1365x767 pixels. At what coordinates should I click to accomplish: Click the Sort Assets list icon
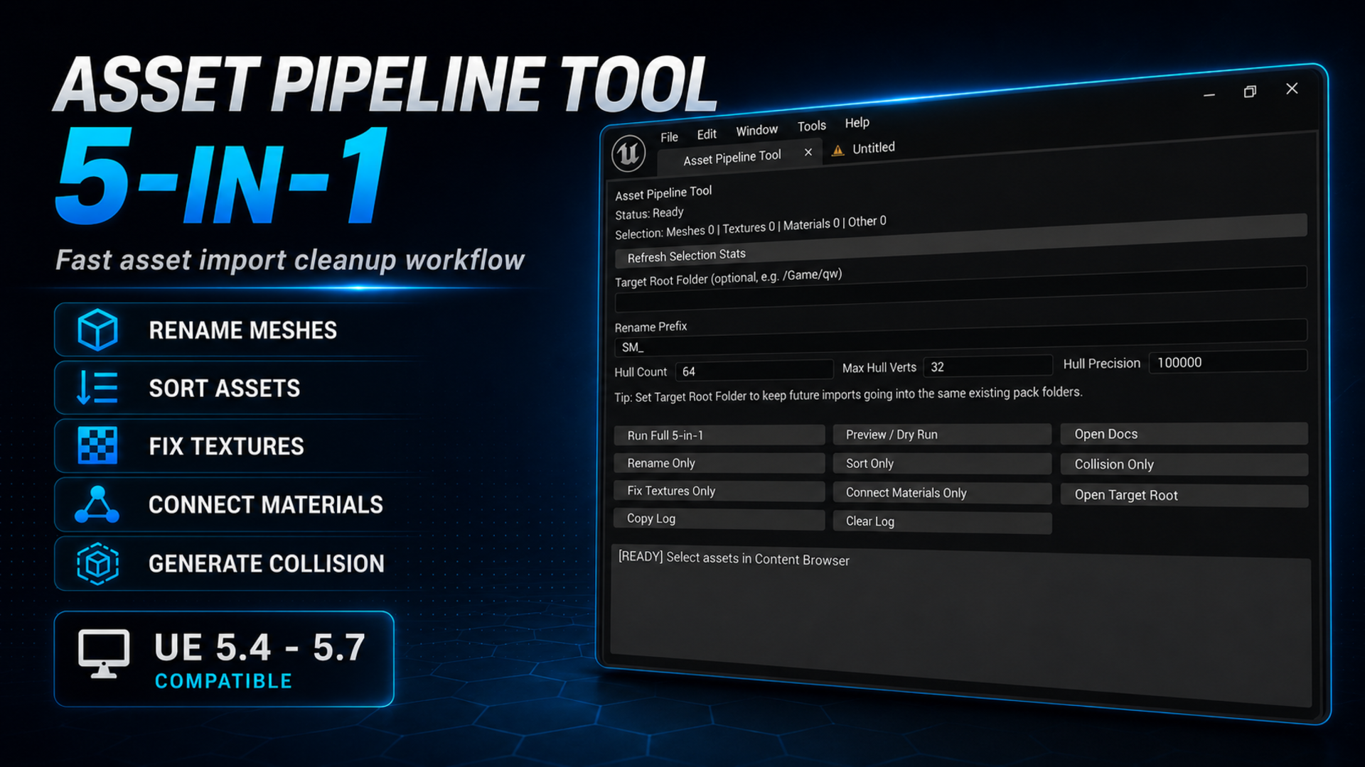click(97, 388)
